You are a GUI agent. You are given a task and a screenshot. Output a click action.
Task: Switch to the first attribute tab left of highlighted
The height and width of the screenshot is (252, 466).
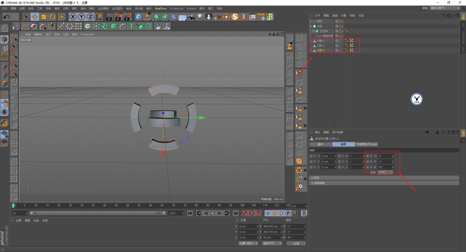[320, 144]
